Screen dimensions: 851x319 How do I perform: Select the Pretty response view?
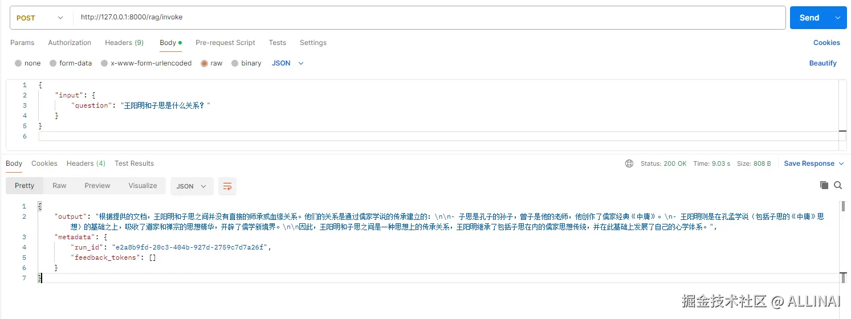tap(25, 186)
